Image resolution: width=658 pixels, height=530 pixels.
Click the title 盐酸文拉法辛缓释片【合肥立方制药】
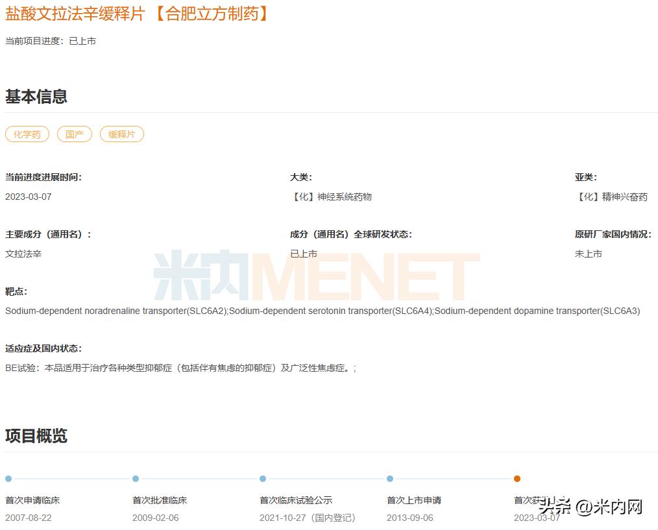pos(137,14)
